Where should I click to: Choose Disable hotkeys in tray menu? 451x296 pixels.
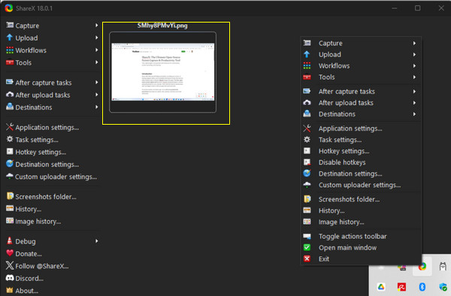coord(361,162)
